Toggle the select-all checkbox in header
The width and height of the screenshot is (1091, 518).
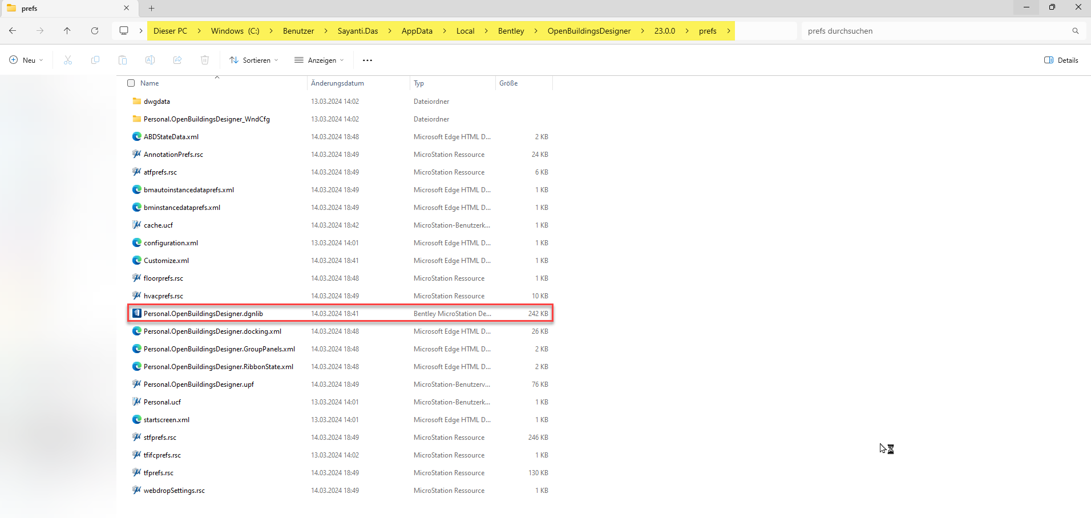coord(131,83)
